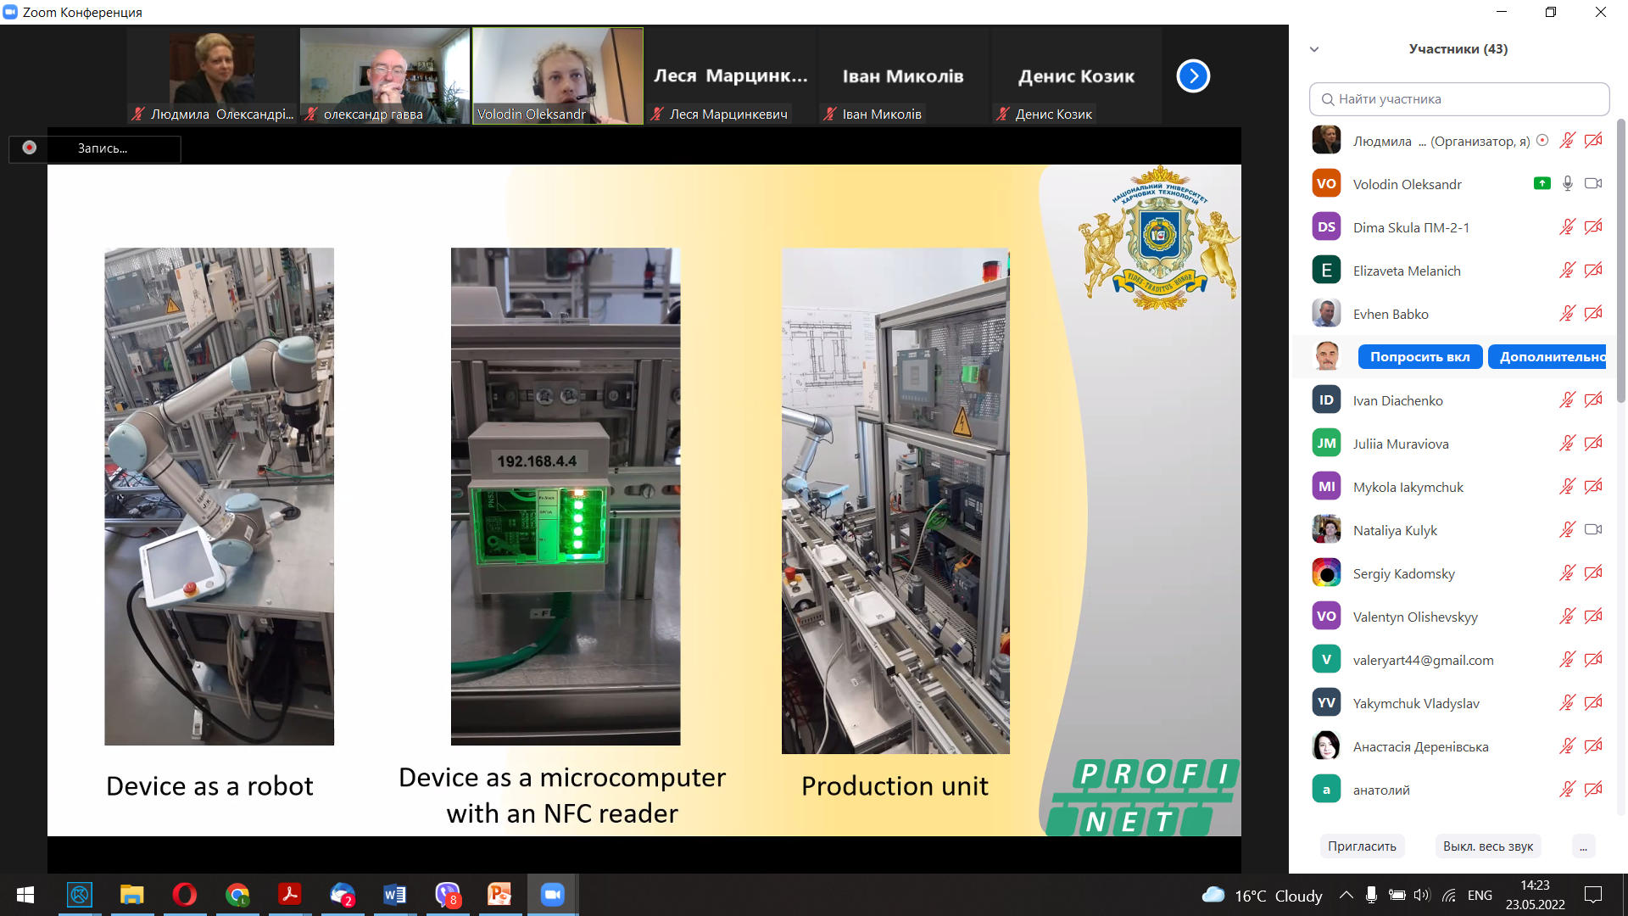Toggle Elizaveta Melanich's video icon

tap(1592, 271)
